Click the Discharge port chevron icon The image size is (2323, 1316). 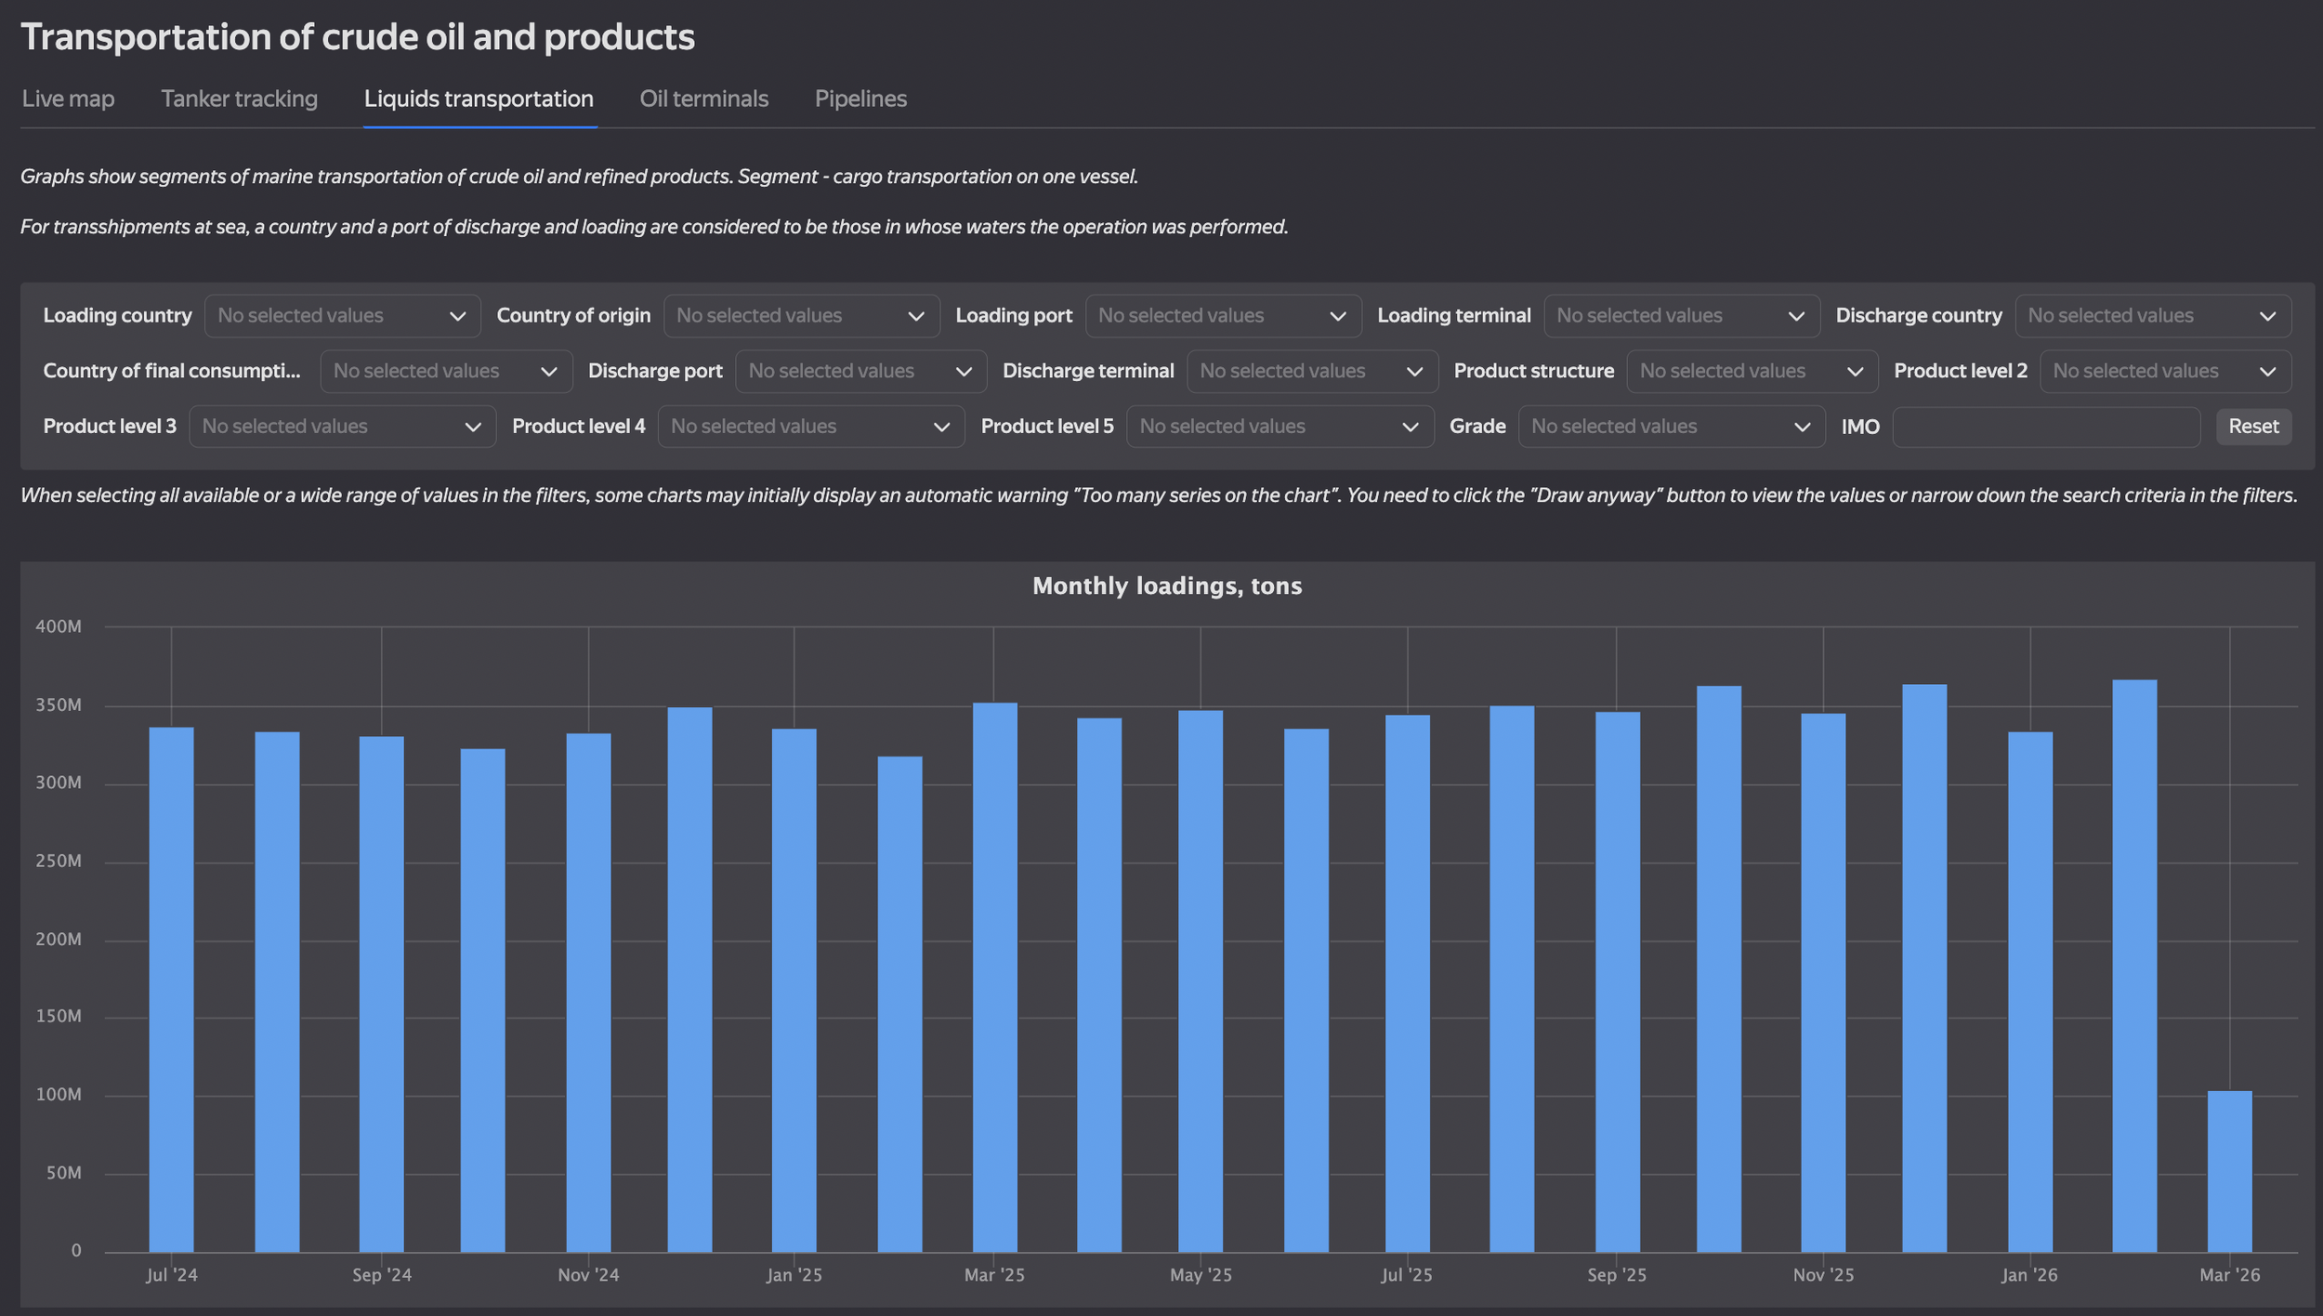(964, 372)
